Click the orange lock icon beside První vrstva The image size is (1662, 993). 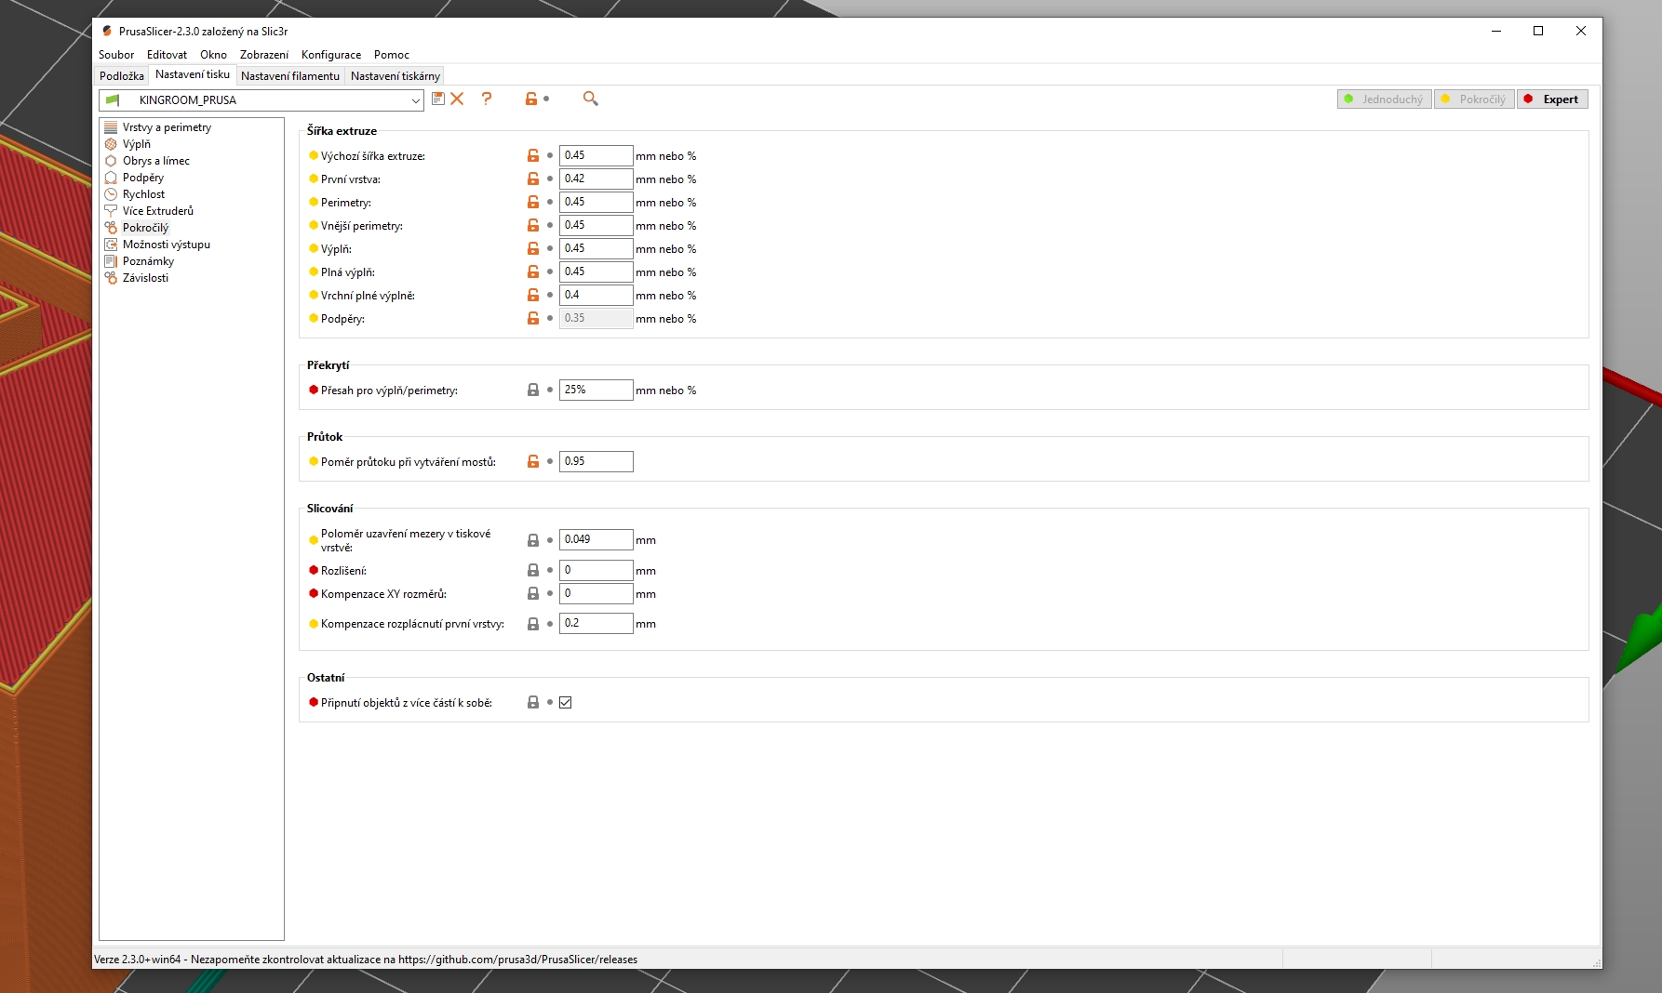click(x=533, y=179)
